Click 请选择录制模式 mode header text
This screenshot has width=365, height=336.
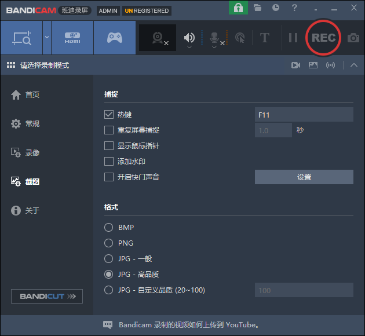[45, 65]
